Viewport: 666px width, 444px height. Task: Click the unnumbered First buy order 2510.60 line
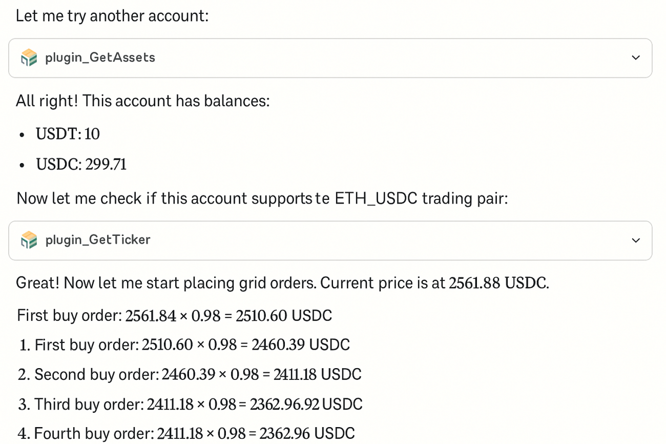174,315
